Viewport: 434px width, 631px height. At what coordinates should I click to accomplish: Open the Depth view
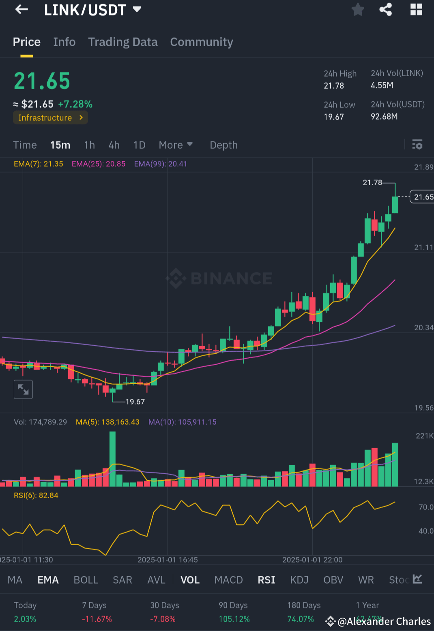click(223, 145)
